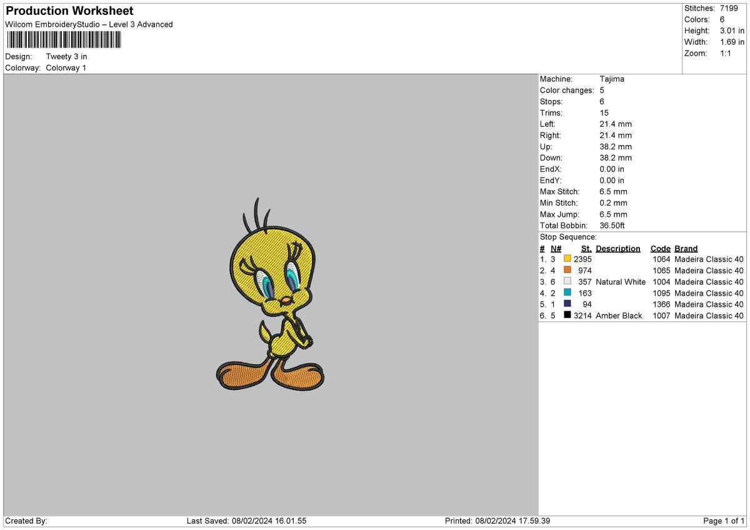
Task: Click the Width value 1.69 in
Action: point(732,42)
